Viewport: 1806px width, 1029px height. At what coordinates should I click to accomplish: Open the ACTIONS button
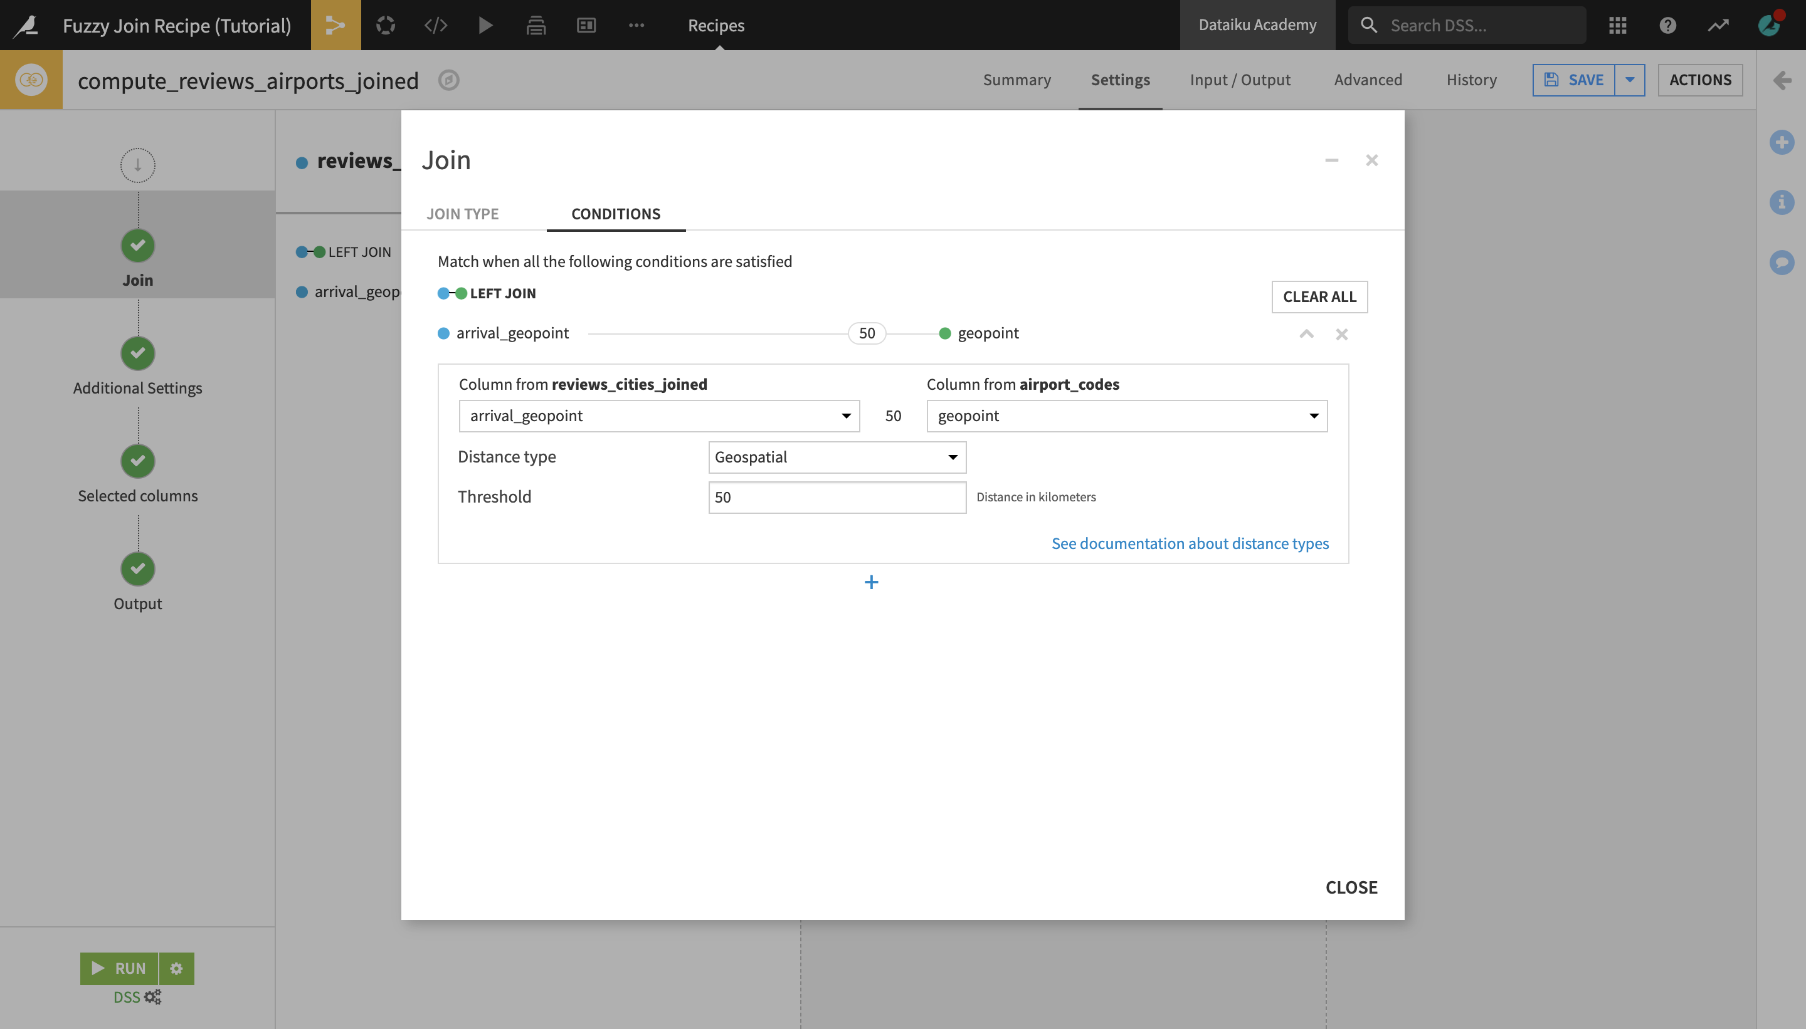(x=1700, y=80)
